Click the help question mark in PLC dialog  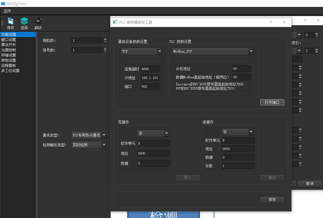tap(271, 22)
